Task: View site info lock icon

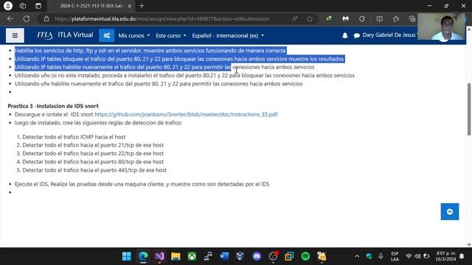Action: [46, 18]
